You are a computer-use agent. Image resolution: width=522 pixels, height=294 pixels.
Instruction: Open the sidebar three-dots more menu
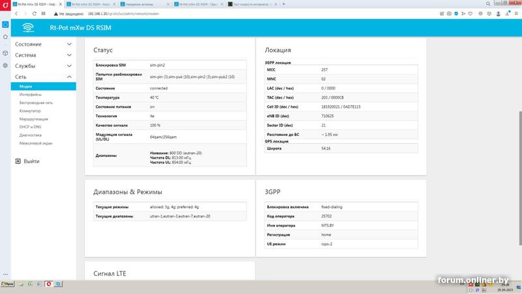point(5,274)
